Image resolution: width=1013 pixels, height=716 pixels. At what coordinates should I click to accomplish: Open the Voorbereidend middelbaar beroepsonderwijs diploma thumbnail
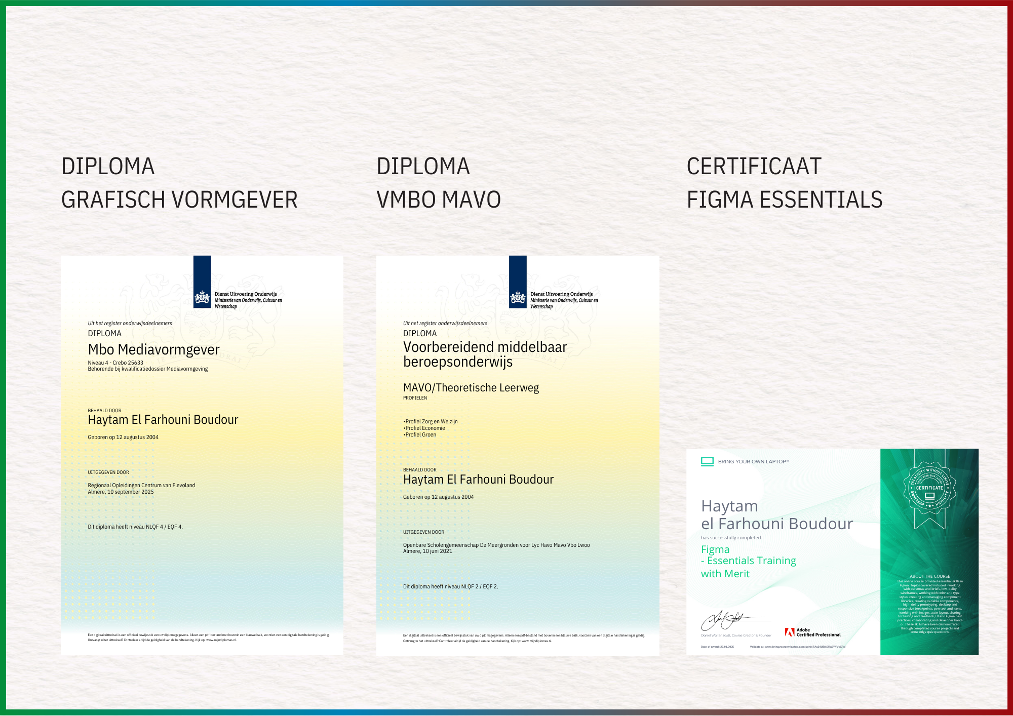coord(518,456)
